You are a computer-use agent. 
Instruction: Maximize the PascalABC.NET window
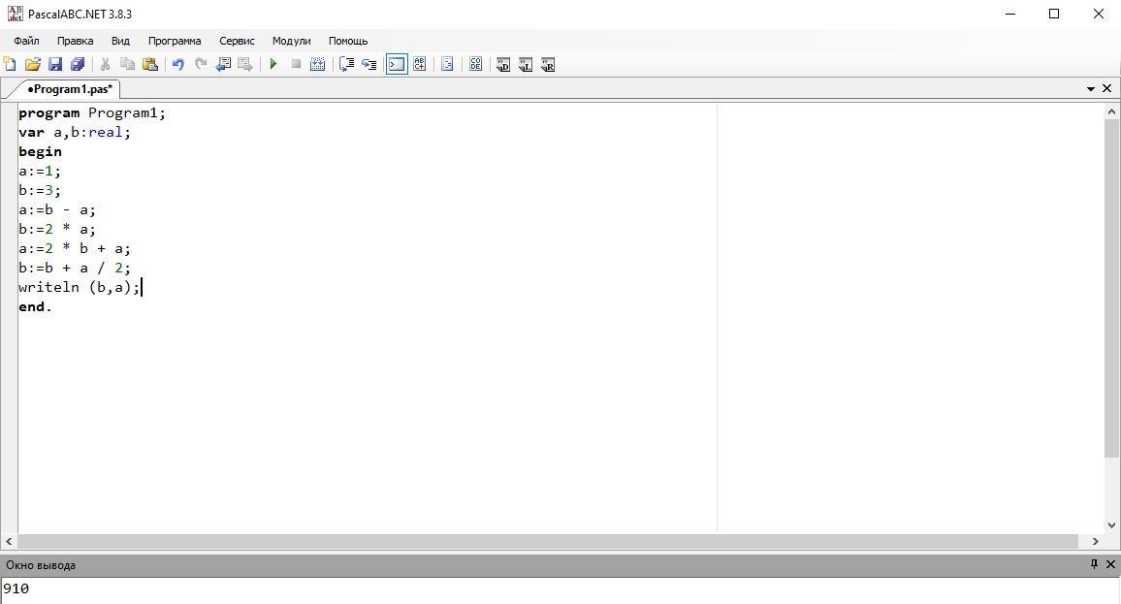point(1054,14)
